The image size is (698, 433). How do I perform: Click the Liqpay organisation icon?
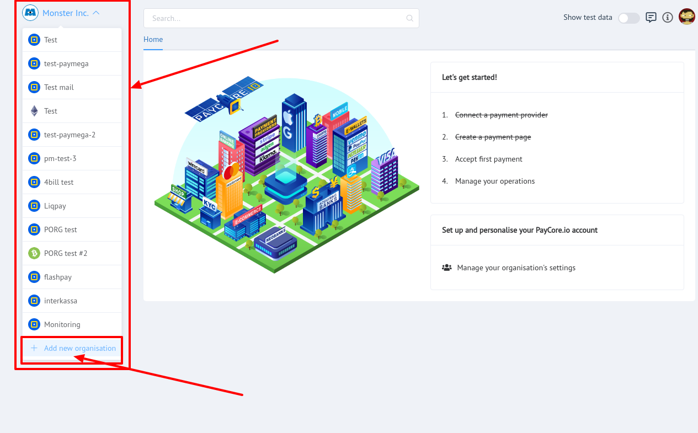tap(34, 206)
